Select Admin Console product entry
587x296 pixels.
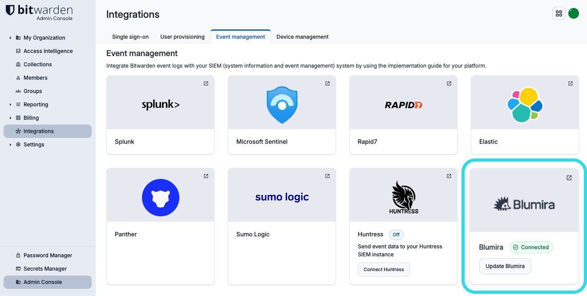pos(48,282)
